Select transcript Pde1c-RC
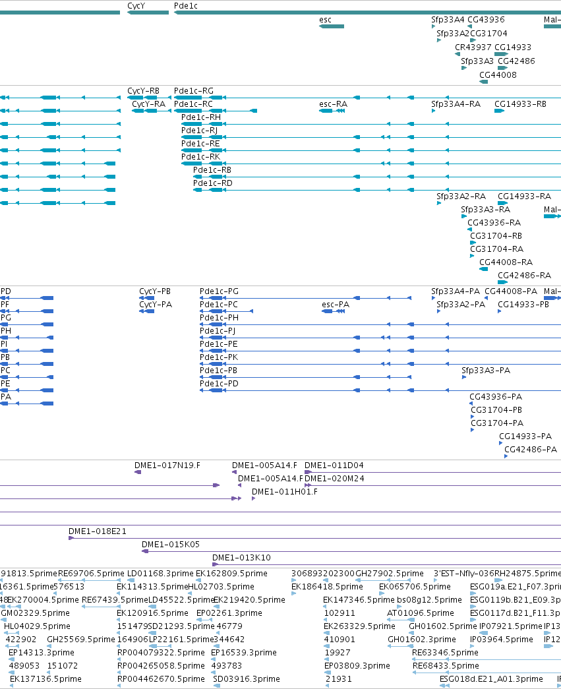 (x=193, y=104)
